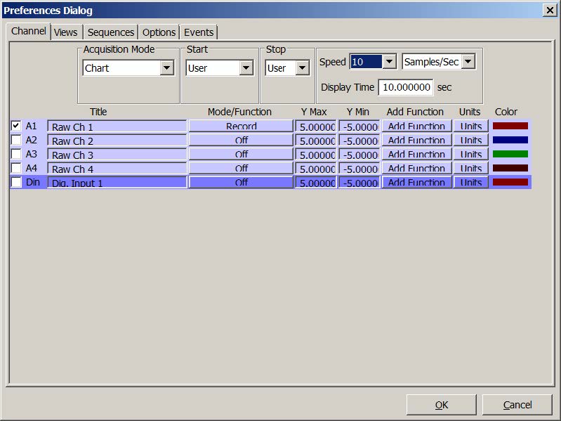
Task: Click the Off mode button for A3
Action: coord(241,154)
